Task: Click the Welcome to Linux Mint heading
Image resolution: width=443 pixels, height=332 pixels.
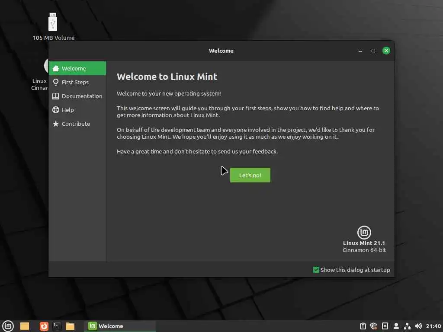Action: [x=167, y=77]
